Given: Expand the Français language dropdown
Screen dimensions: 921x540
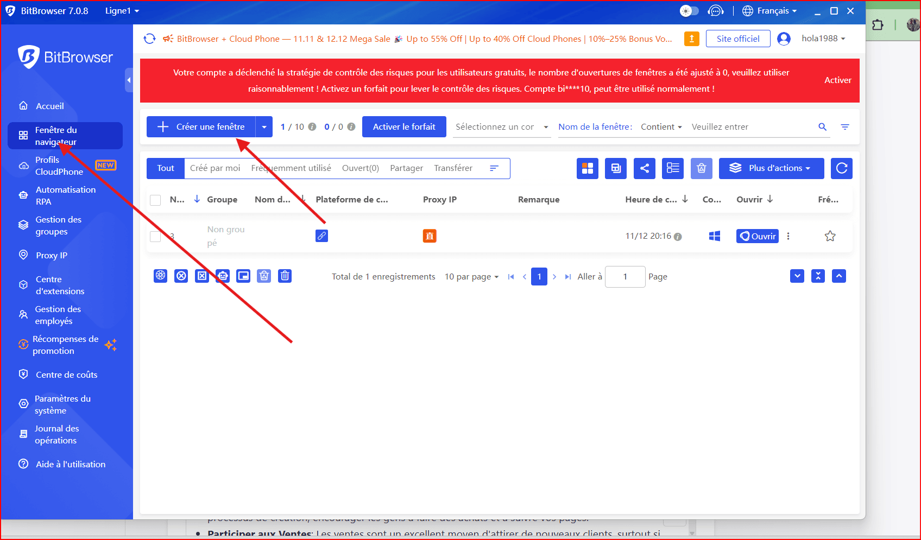Looking at the screenshot, I should point(770,11).
